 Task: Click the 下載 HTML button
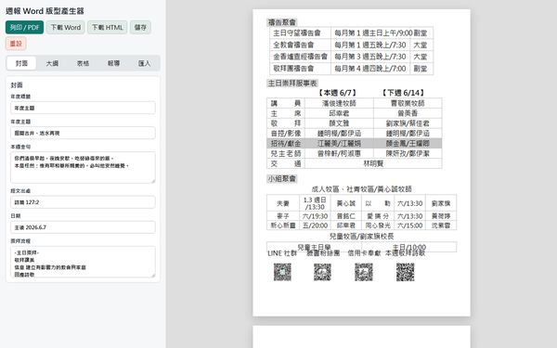point(108,27)
